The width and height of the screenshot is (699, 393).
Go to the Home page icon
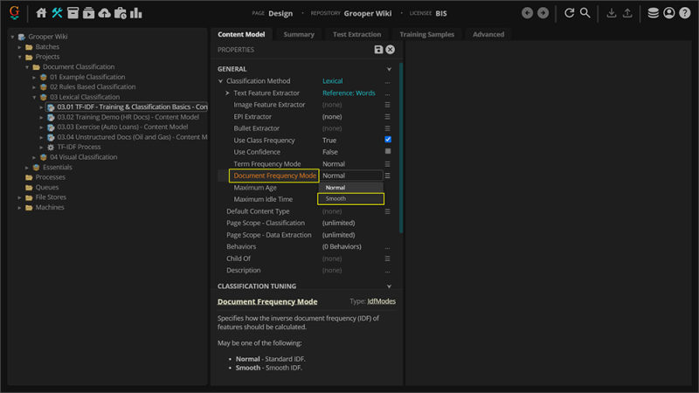41,13
